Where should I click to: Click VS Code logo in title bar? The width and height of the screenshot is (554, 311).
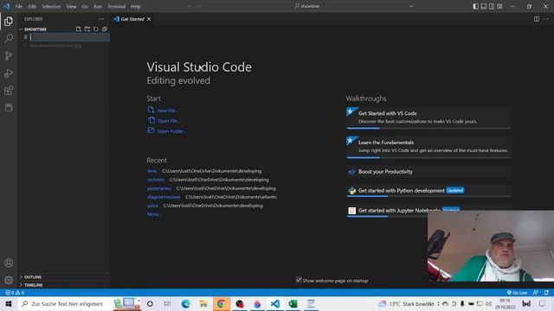pos(6,6)
